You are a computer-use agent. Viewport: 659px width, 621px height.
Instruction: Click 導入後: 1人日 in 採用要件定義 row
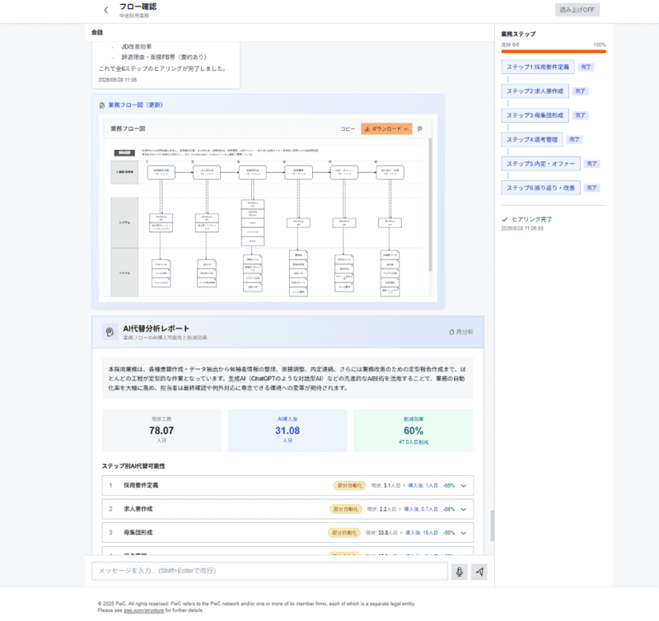[x=423, y=486]
